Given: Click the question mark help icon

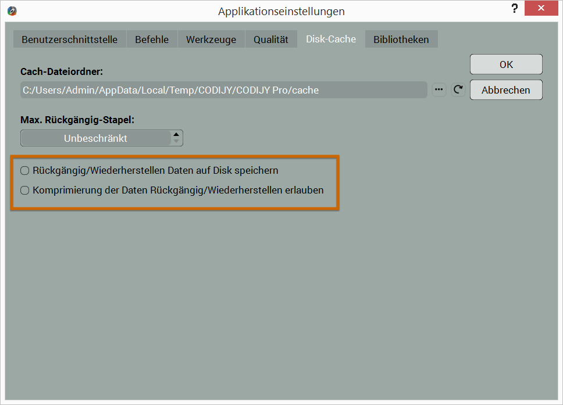Looking at the screenshot, I should coord(514,9).
